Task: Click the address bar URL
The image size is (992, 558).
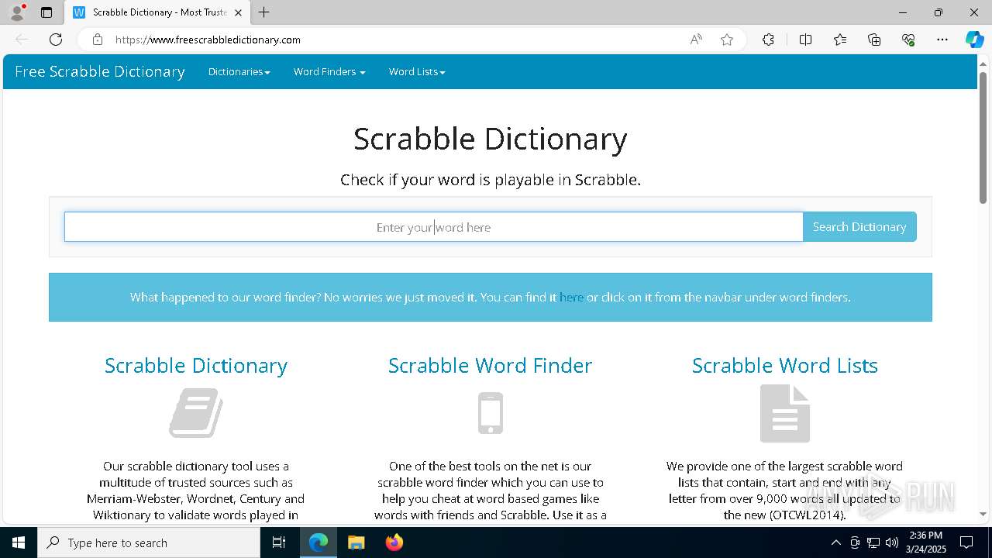Action: (x=208, y=40)
